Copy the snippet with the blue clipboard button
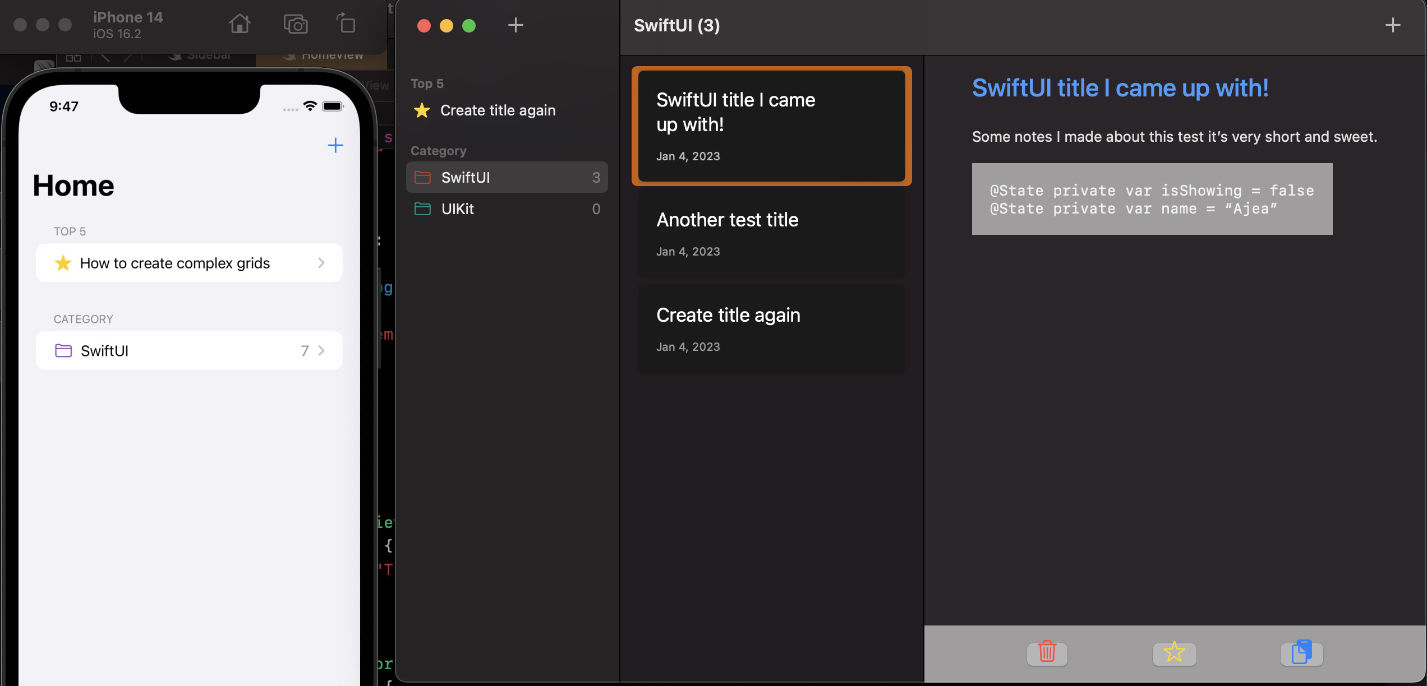 click(1302, 653)
